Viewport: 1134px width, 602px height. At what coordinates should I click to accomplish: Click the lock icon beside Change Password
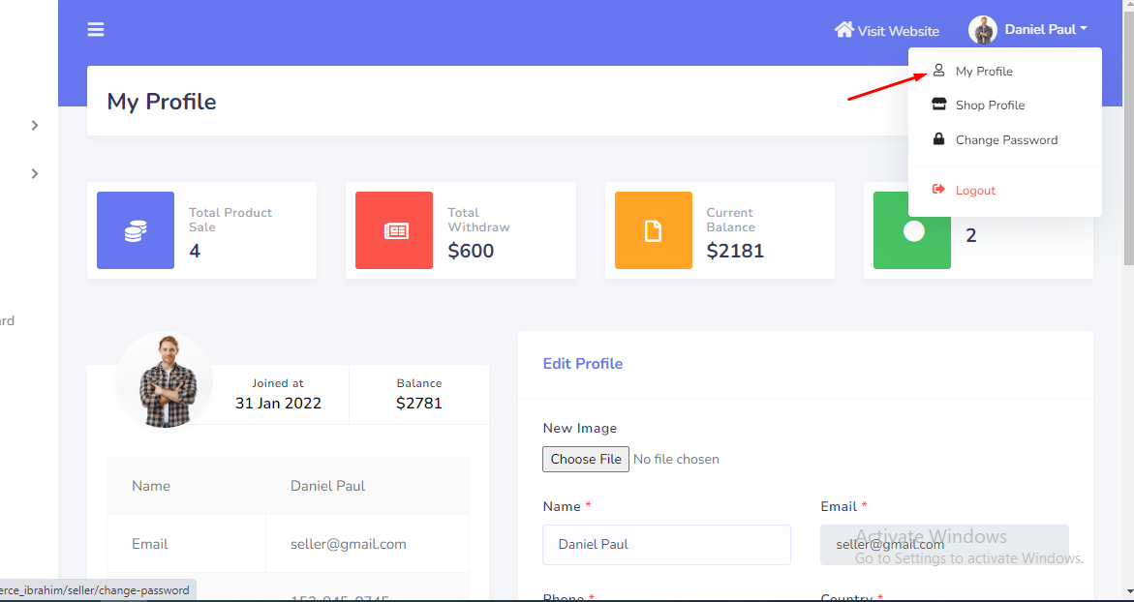coord(938,139)
